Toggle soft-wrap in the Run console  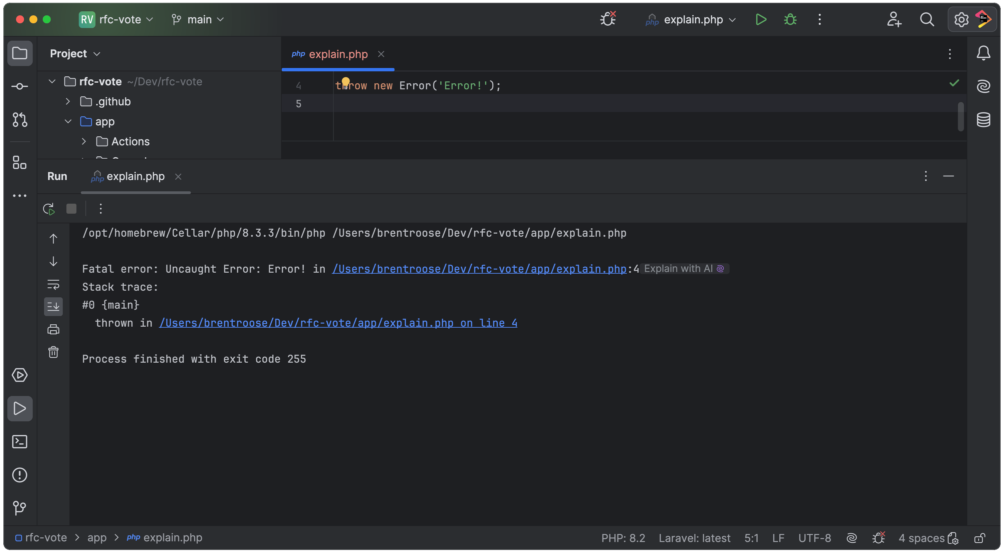click(53, 284)
